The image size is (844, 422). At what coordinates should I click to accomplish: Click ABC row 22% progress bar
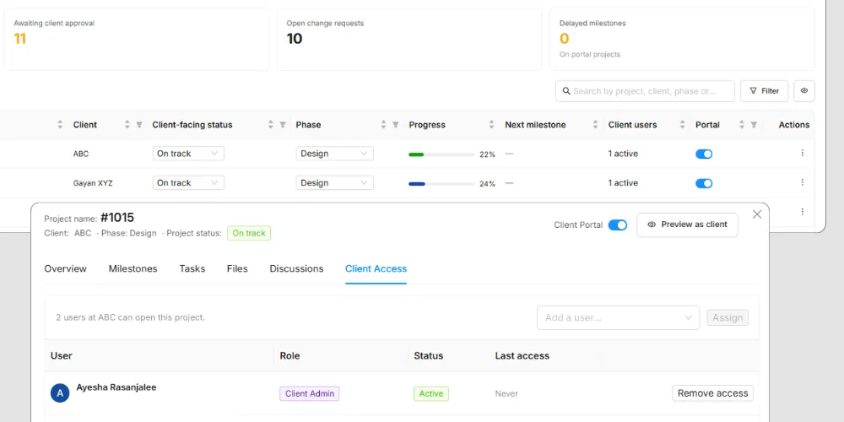(x=442, y=154)
